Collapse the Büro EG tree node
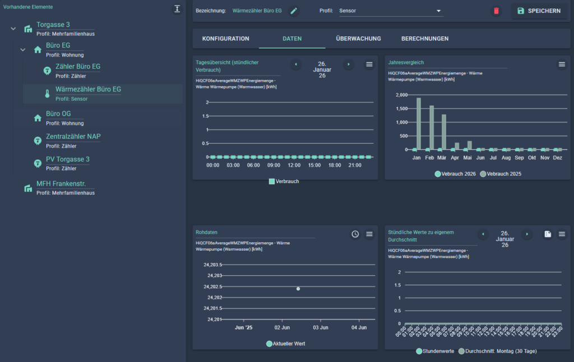Screen dimensions: 574x362 23,49
